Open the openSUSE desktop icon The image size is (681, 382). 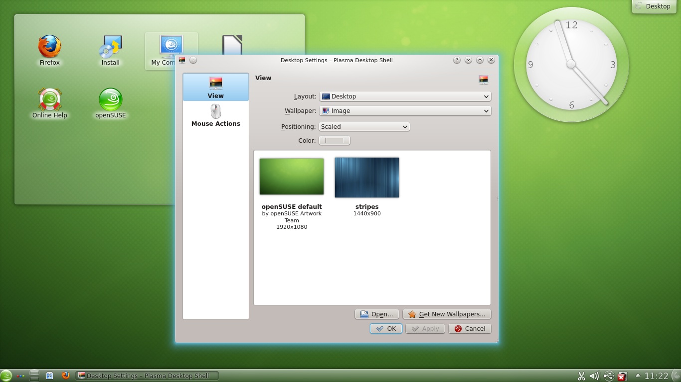tap(111, 103)
